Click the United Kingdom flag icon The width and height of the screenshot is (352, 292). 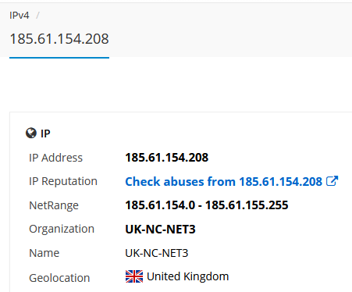(x=134, y=276)
